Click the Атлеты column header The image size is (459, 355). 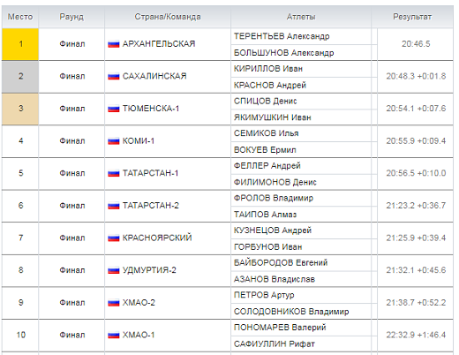(301, 17)
